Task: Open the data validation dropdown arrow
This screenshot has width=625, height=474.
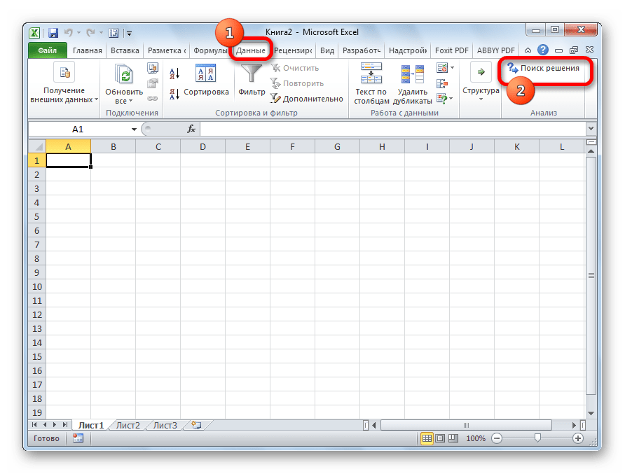Action: point(453,68)
